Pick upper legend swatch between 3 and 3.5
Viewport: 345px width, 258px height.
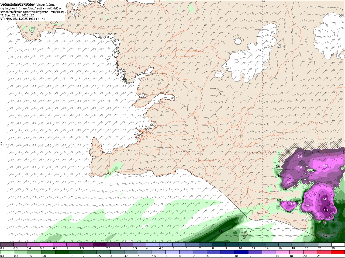[126, 245]
